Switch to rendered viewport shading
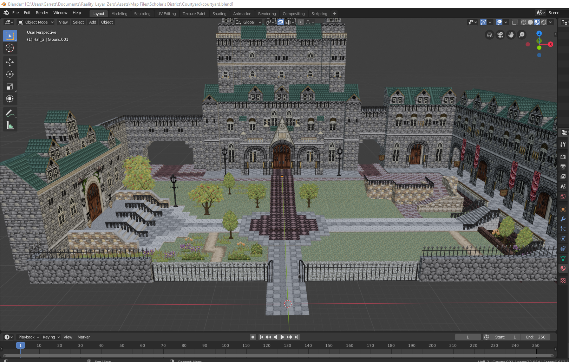This screenshot has width=569, height=362. click(544, 22)
